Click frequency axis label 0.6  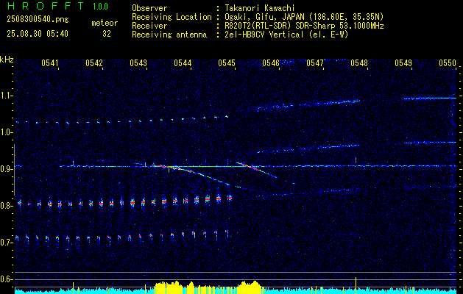6,279
